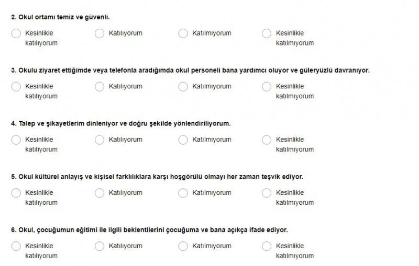This screenshot has width=419, height=266.
Task: Mark 'Kesinlikle katılmıyorum' for question 6
Action: (x=267, y=246)
